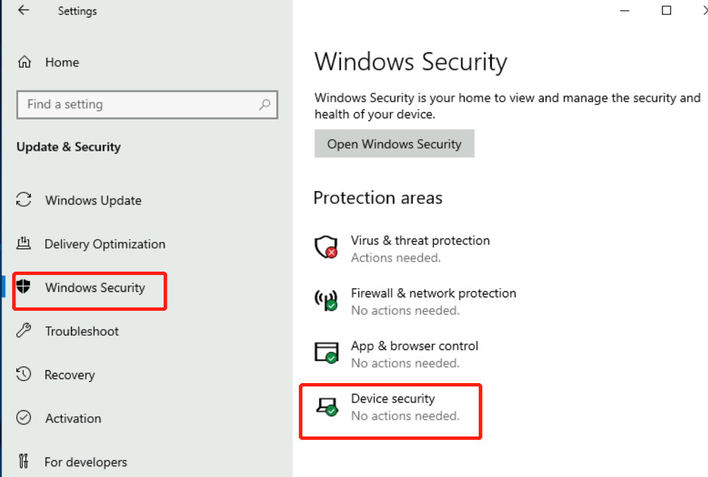Click the back arrow icon
708x477 pixels.
click(x=24, y=11)
